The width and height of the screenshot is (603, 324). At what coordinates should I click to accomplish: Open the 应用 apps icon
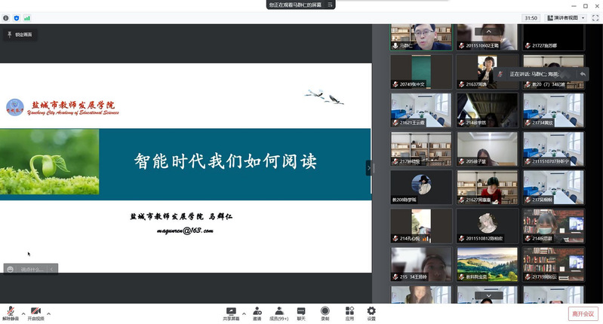(x=349, y=312)
